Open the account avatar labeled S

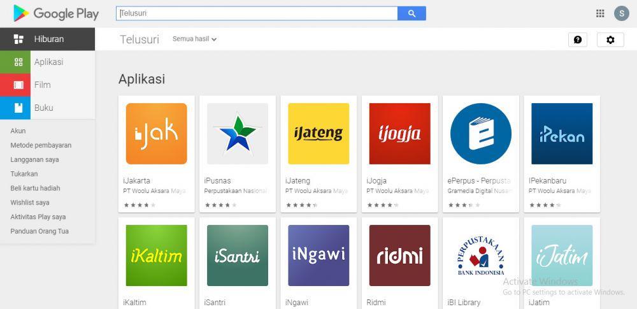[622, 13]
